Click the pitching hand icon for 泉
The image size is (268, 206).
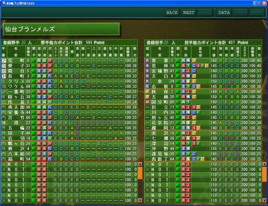(183, 81)
